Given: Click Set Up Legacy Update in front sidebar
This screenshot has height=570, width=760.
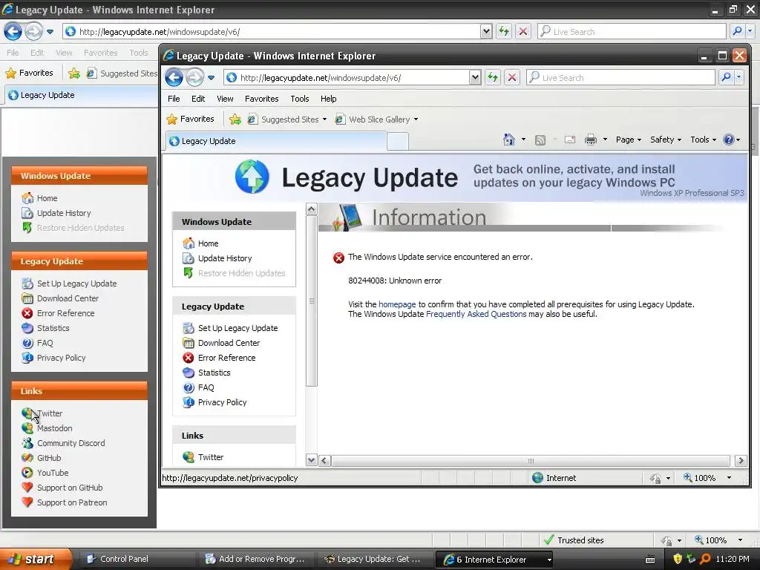Looking at the screenshot, I should pos(238,328).
